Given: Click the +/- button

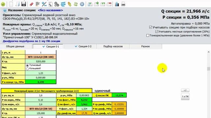Looking at the screenshot, I should pos(185,90).
